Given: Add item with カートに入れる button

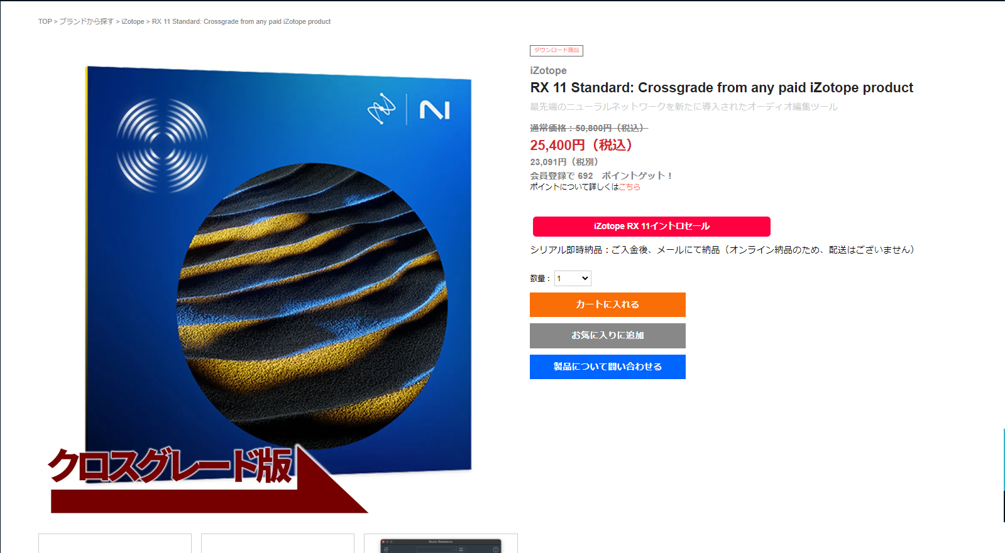Looking at the screenshot, I should [608, 304].
